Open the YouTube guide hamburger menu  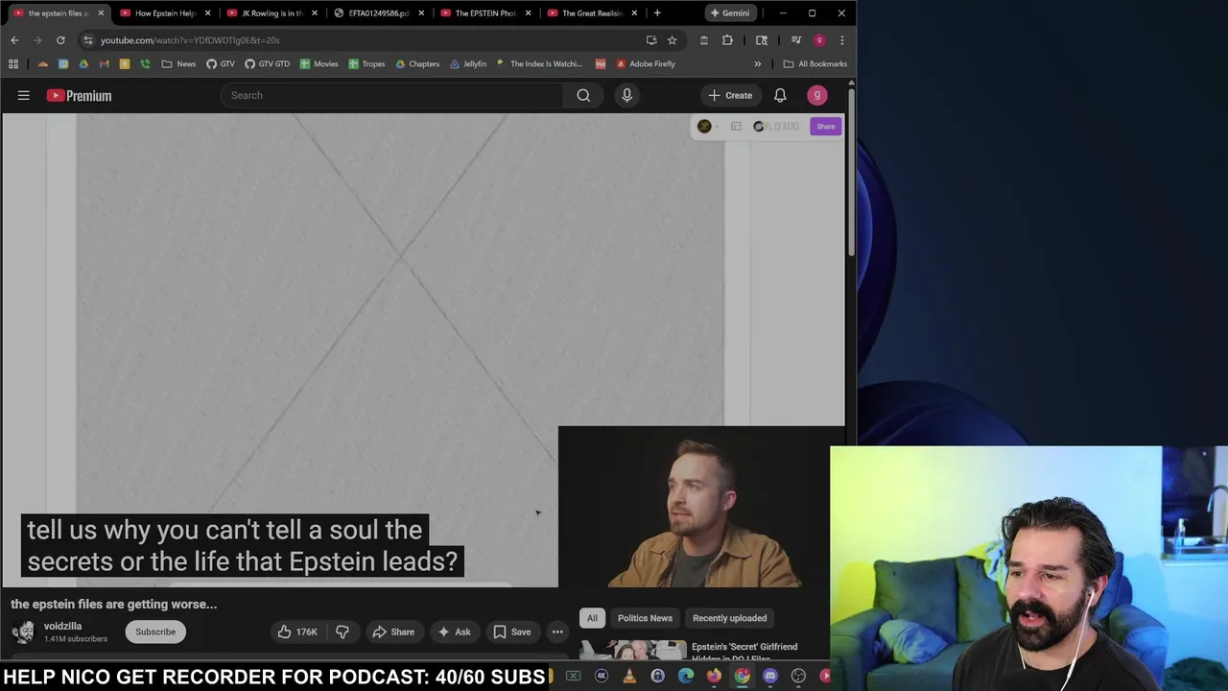click(24, 95)
